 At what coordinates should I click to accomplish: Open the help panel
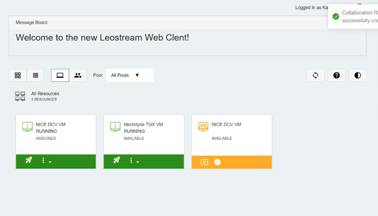click(336, 75)
